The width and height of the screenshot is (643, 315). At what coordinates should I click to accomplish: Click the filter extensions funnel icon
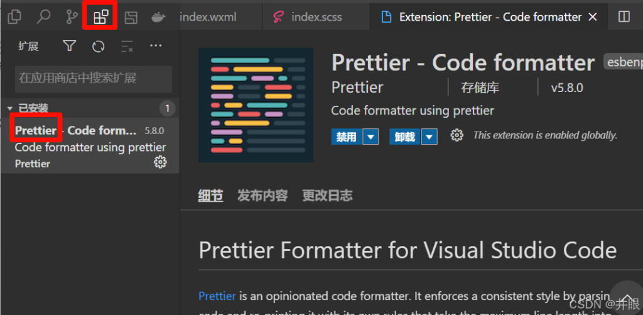point(70,46)
